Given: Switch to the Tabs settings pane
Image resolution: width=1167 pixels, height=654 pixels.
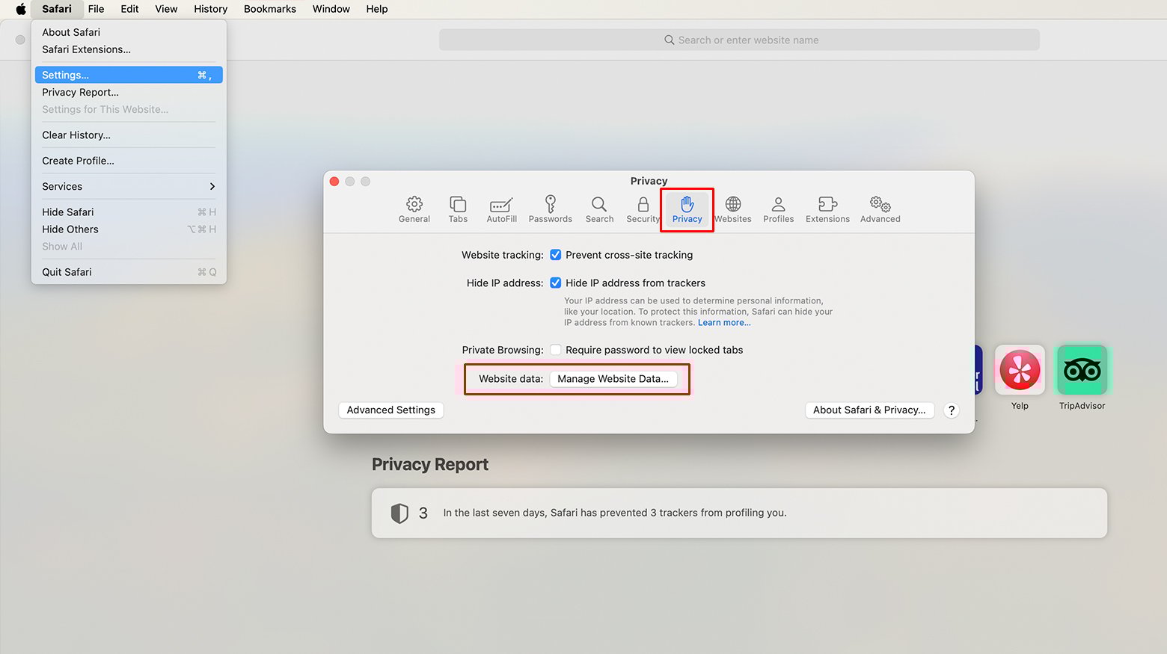Looking at the screenshot, I should click(458, 209).
